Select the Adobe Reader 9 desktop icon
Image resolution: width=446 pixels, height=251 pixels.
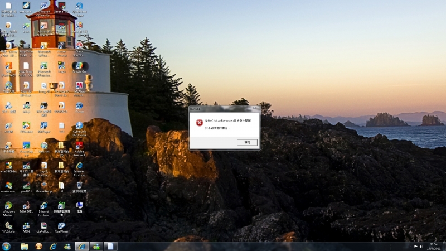[79, 146]
